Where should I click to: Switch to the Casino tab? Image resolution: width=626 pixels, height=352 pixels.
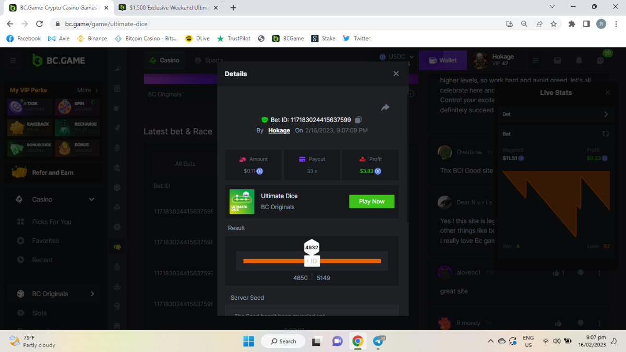tap(164, 60)
